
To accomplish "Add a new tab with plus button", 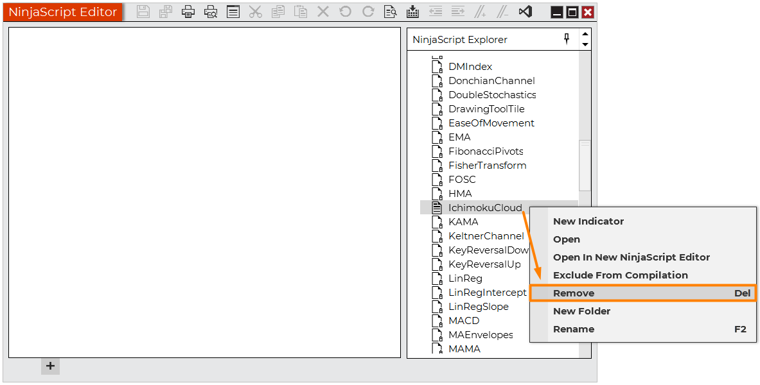I will (50, 366).
